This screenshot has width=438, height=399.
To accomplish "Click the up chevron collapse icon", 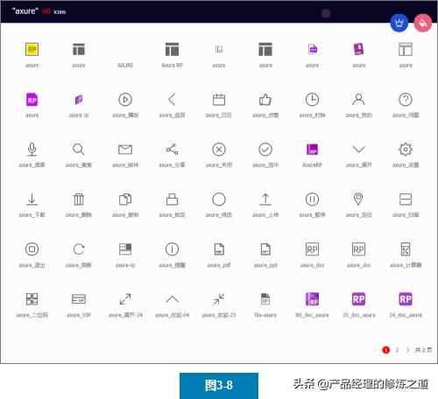I will [x=172, y=299].
